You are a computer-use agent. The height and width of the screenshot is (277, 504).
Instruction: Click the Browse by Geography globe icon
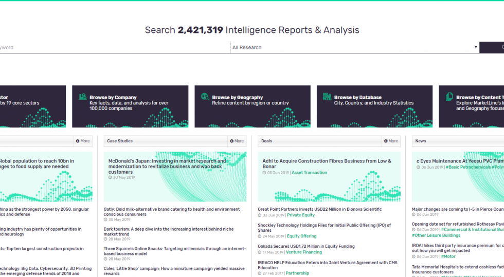(x=205, y=97)
